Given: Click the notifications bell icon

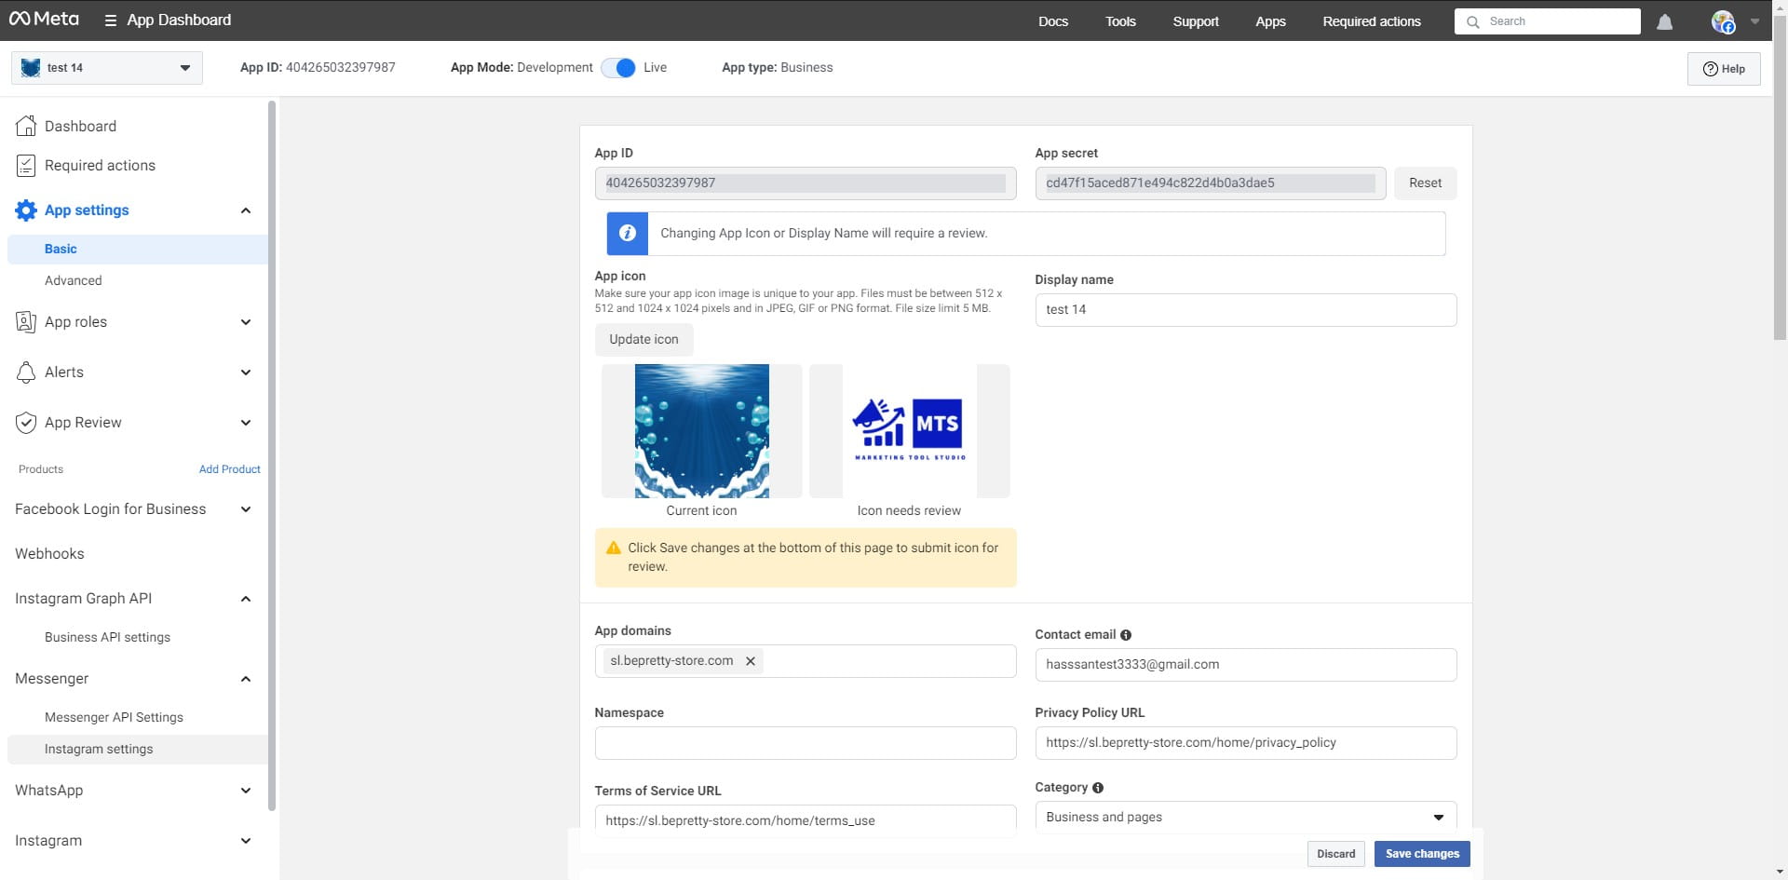Looking at the screenshot, I should [x=1664, y=21].
